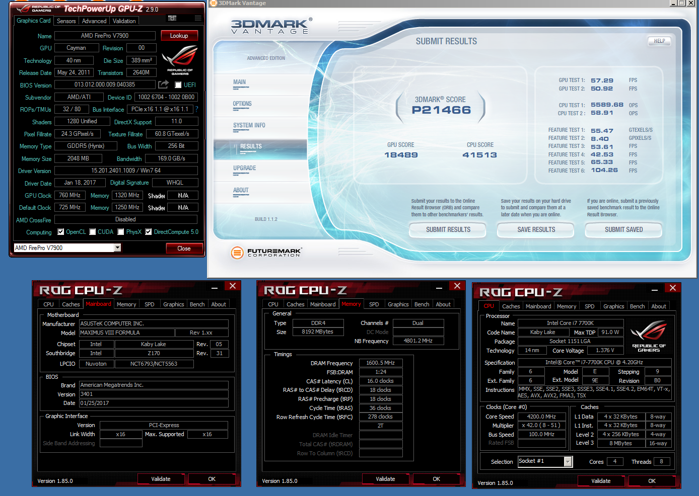Toggle the CUDA checkbox
699x496 pixels.
coord(93,232)
